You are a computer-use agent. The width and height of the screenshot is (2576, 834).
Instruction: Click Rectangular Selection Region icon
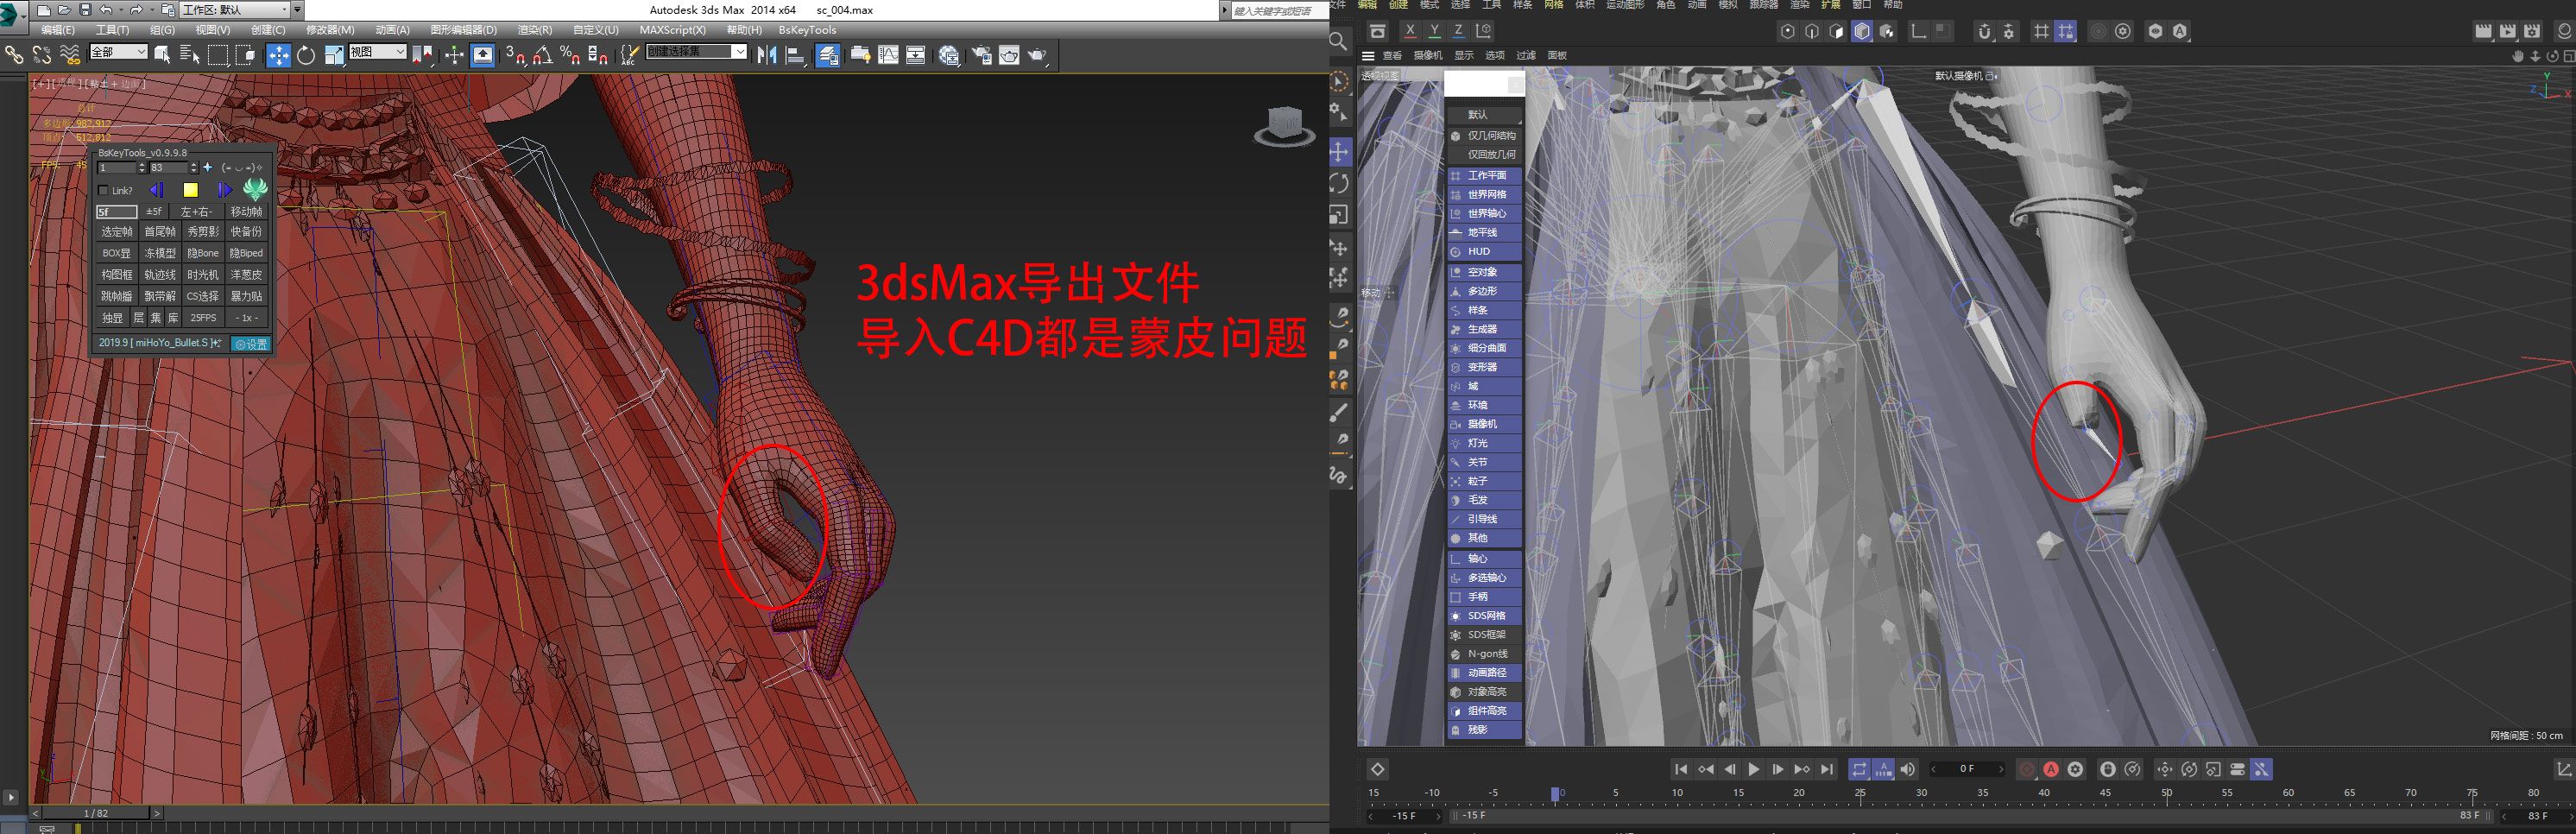pyautogui.click(x=218, y=55)
